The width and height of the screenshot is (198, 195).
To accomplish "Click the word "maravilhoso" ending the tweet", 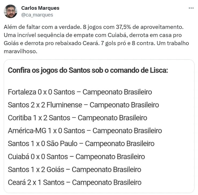I will 23,51.
